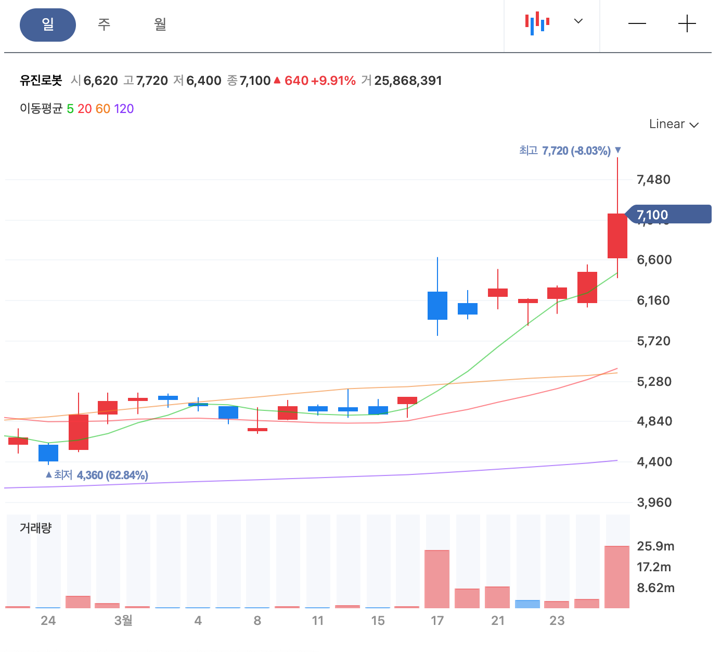The image size is (721, 652).
Task: Click the 3,960 price axis label
Action: (654, 503)
